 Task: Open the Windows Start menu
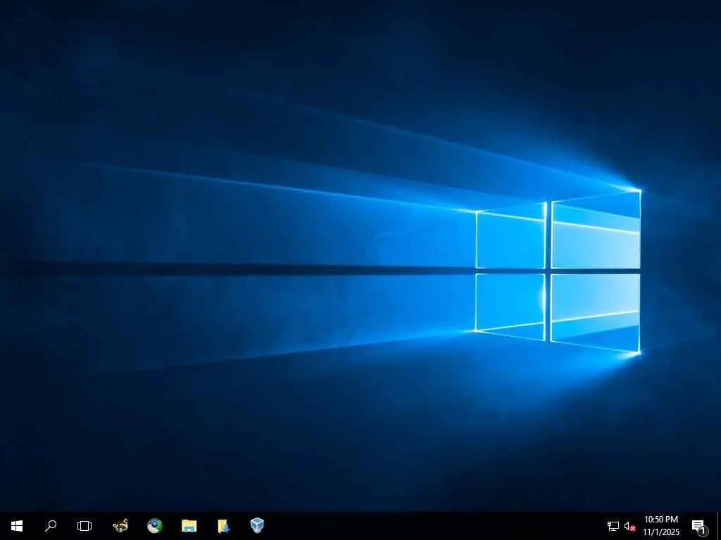coord(17,526)
